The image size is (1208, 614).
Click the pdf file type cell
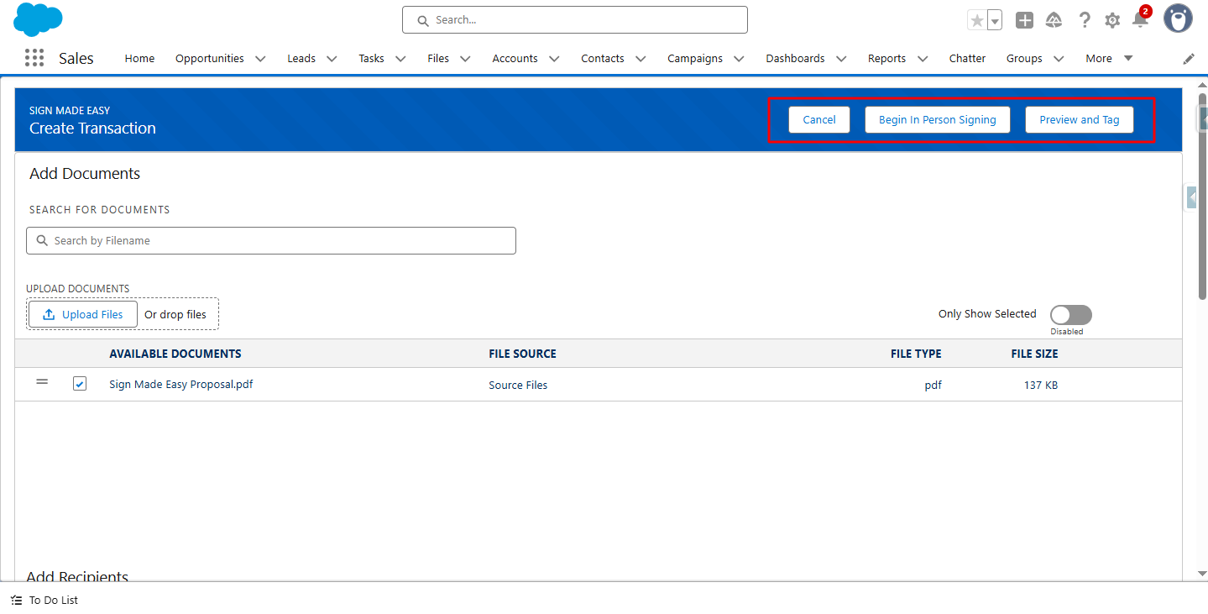click(933, 385)
